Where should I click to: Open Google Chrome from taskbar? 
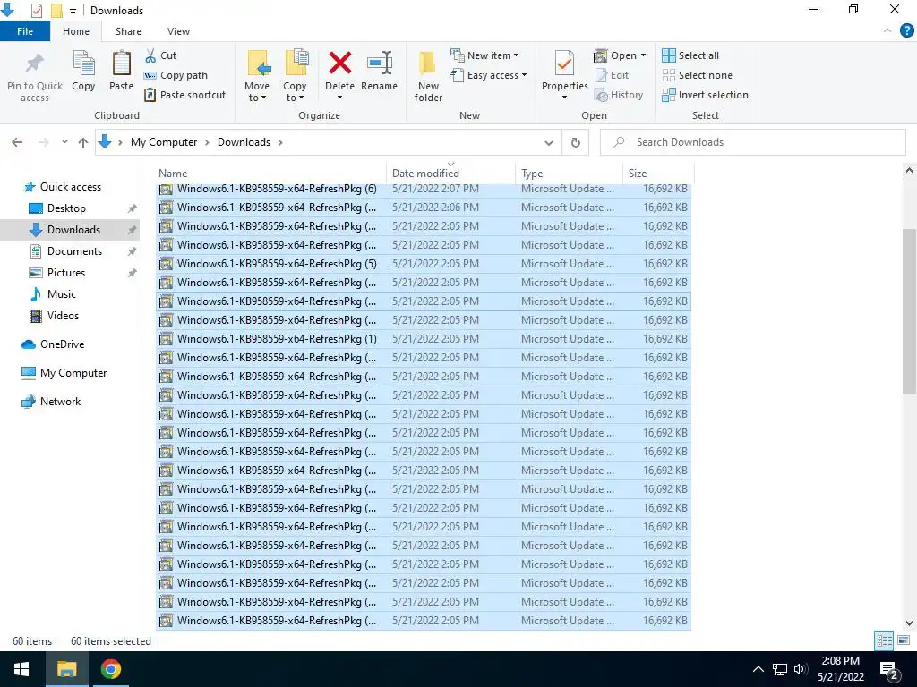click(x=110, y=669)
